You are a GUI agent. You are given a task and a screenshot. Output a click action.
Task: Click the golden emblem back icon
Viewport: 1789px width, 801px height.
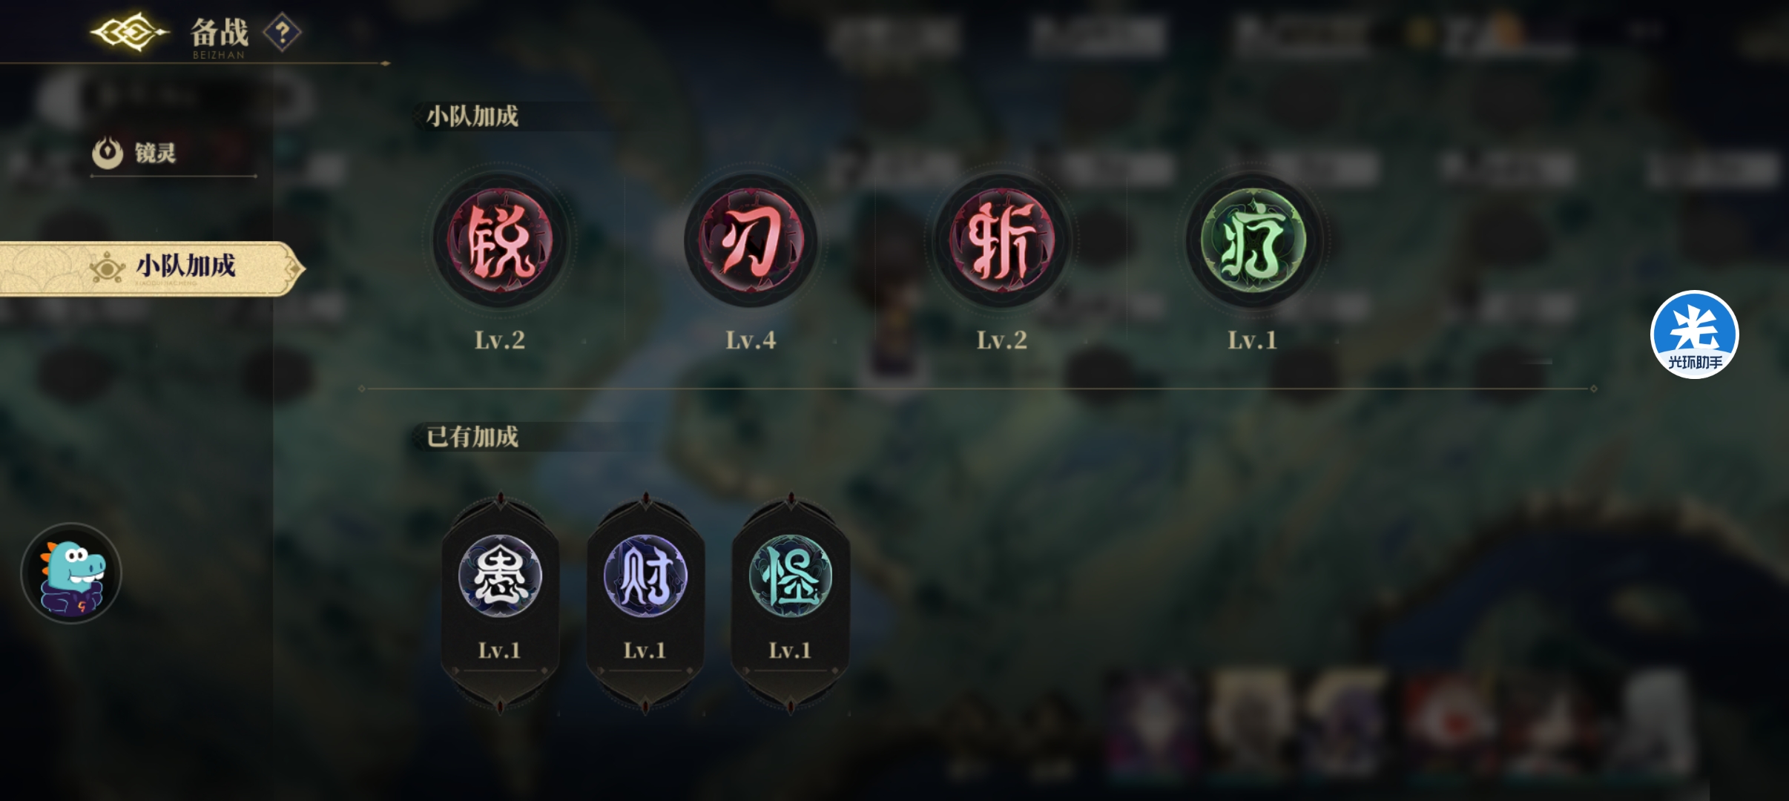[x=130, y=32]
